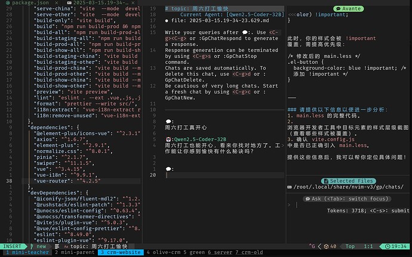Click the /* 修改后的 main.less */ comment
The image size is (412, 257).
pos(324,56)
